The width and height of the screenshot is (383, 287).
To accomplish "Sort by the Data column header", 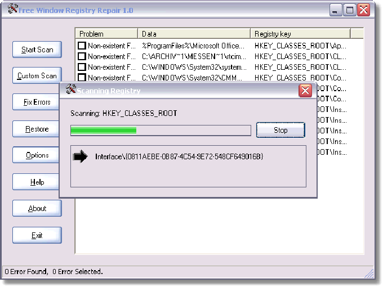I will tap(194, 34).
